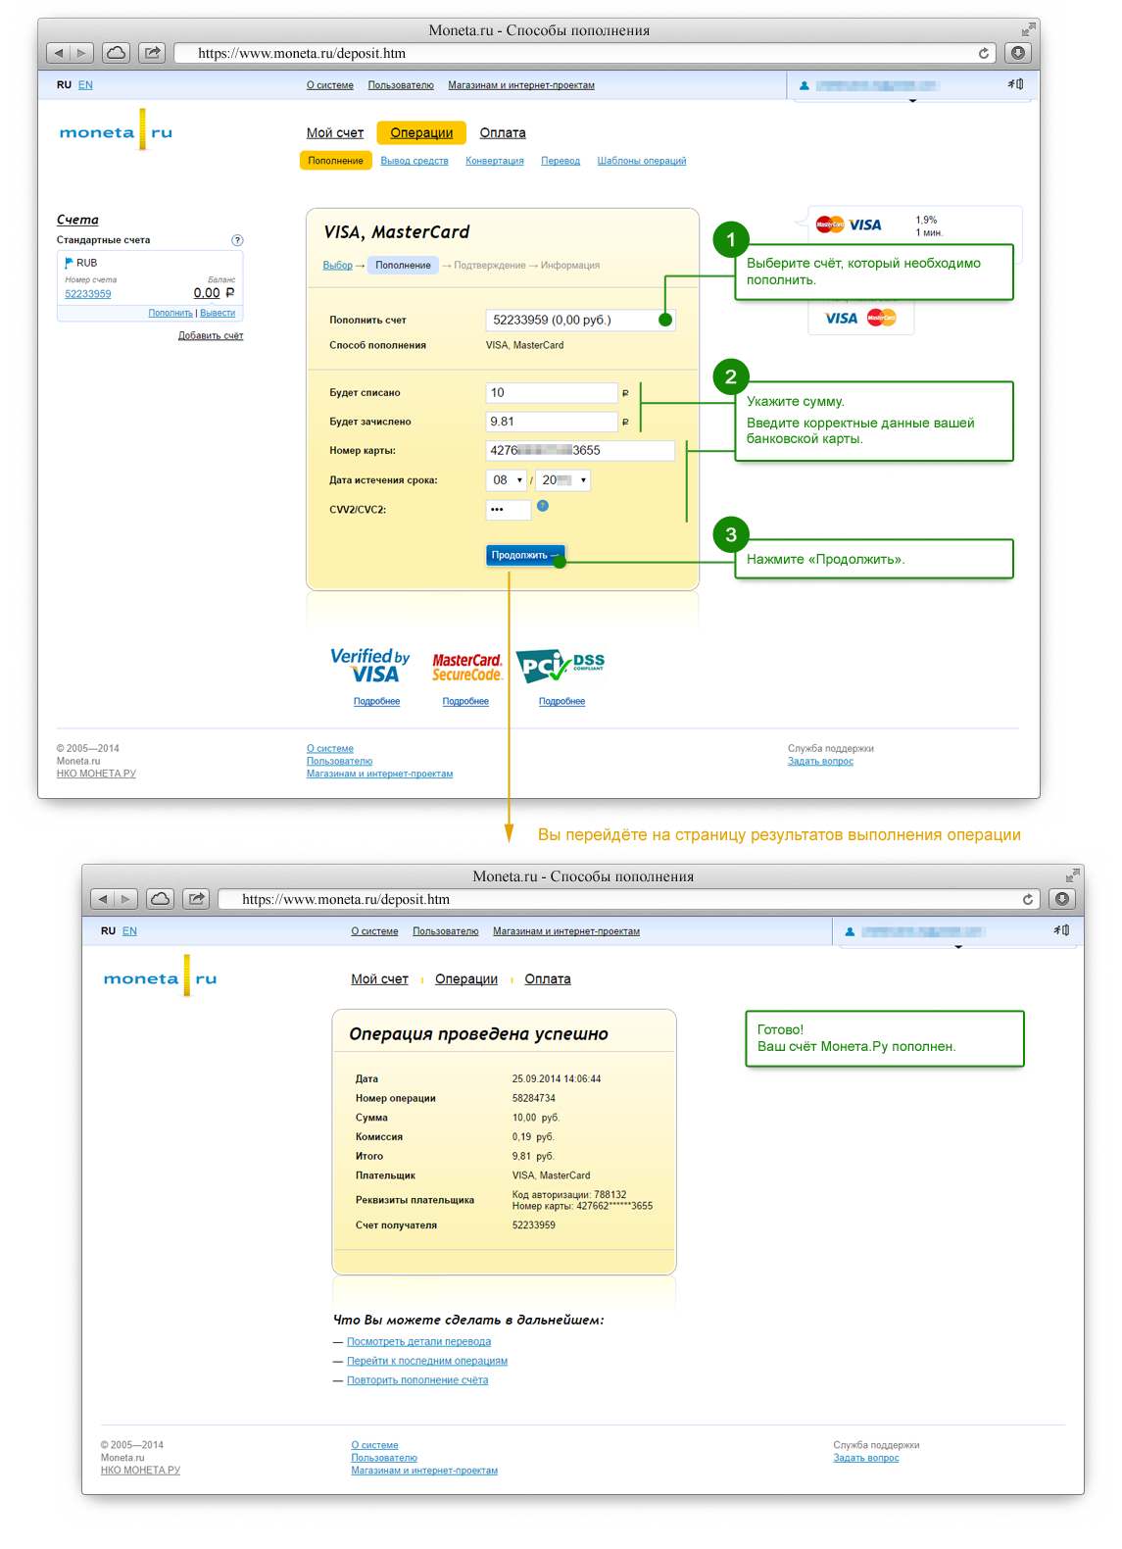The width and height of the screenshot is (1122, 1549).
Task: Open the Конвертация sub-tab
Action: click(x=495, y=161)
